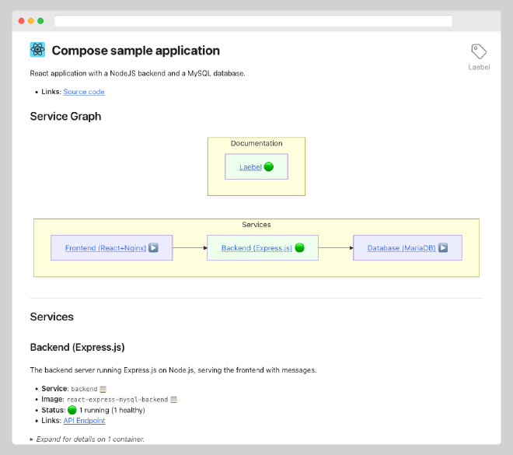Click the Frontend node play icon
The image size is (513, 455).
point(153,248)
